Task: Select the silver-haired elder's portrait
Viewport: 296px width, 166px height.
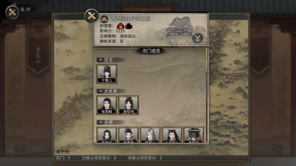Action: coord(150,135)
